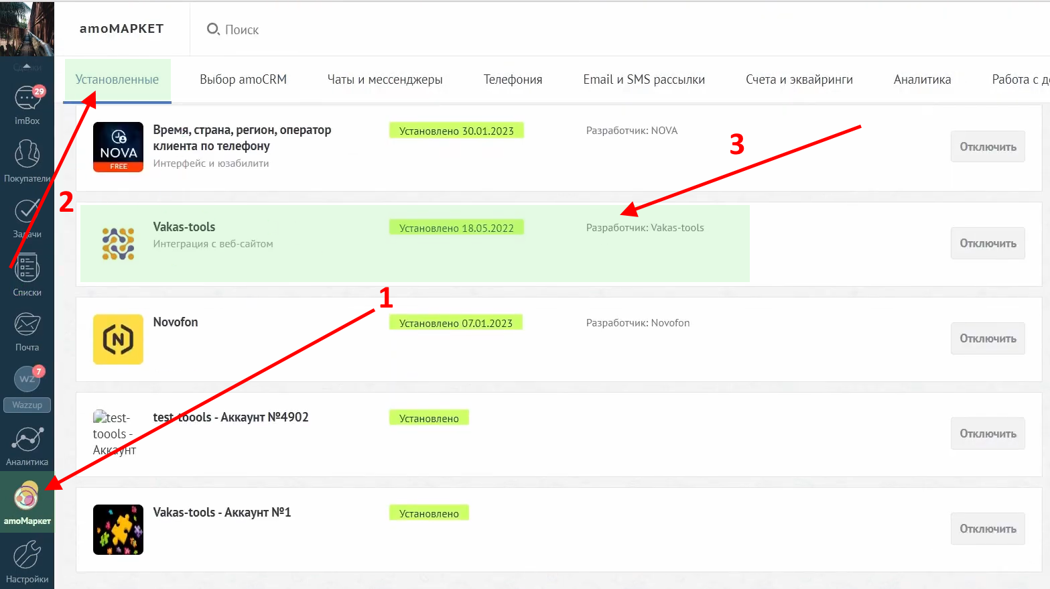Disable the NOVA phone widget

click(988, 147)
